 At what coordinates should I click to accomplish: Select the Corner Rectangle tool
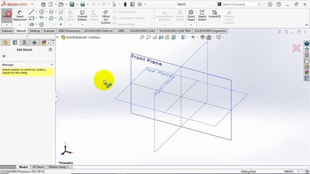[x=31, y=18]
